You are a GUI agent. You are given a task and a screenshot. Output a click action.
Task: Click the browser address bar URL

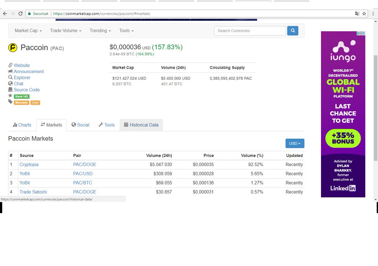pyautogui.click(x=101, y=14)
